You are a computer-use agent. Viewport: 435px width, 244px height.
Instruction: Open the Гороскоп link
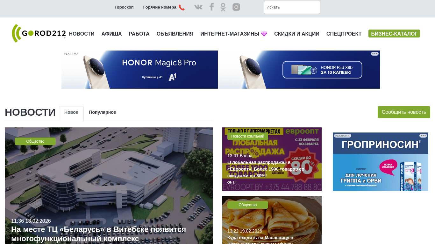124,7
